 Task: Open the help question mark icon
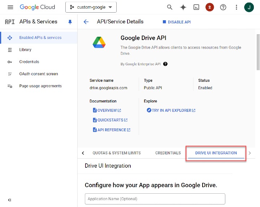[x=223, y=7]
